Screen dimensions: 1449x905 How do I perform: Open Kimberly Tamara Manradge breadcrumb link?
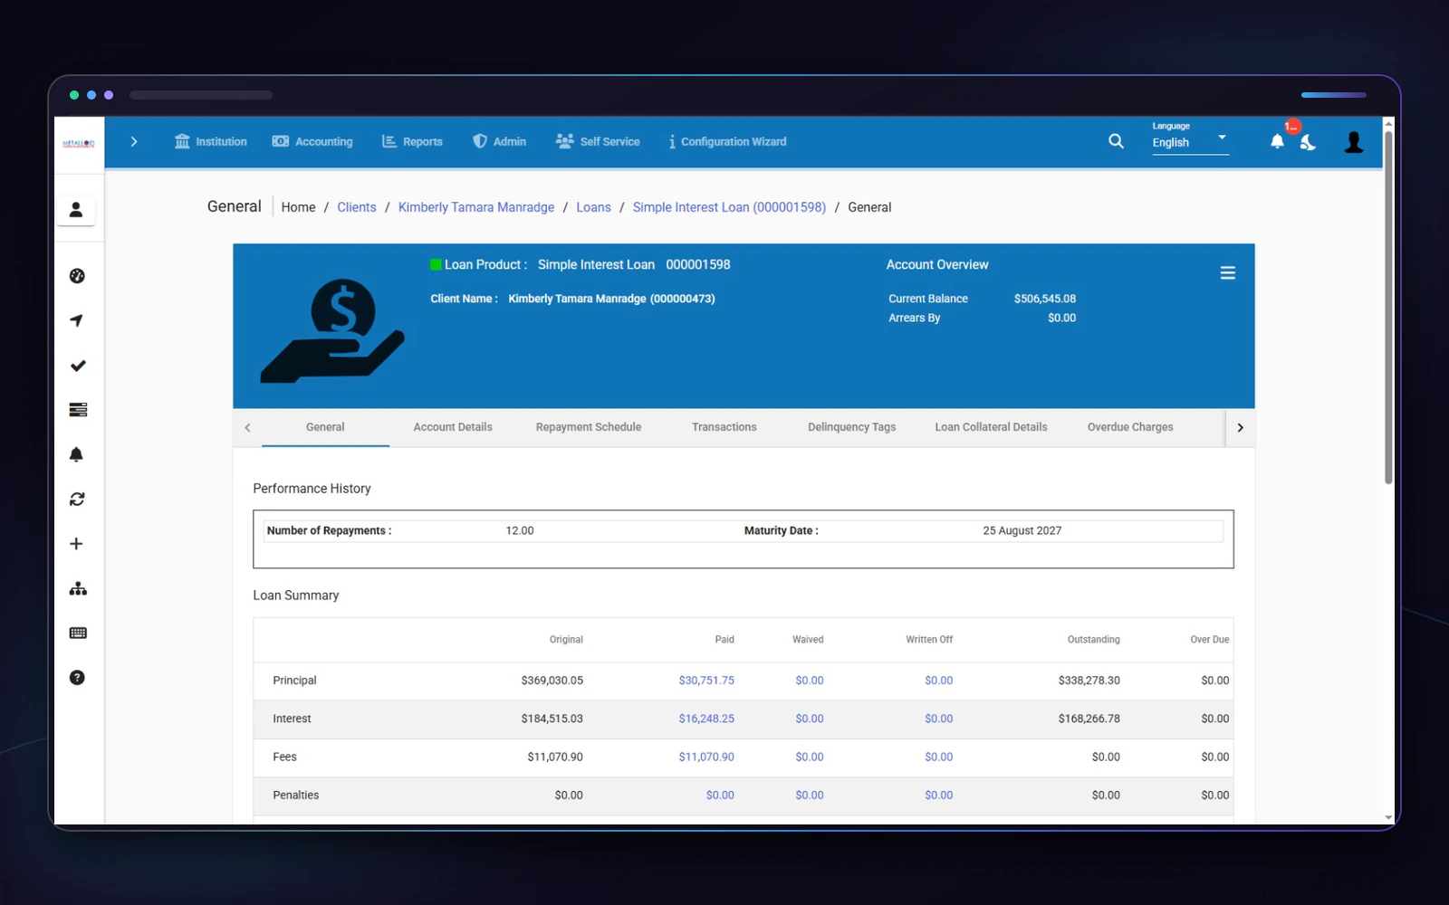476,207
